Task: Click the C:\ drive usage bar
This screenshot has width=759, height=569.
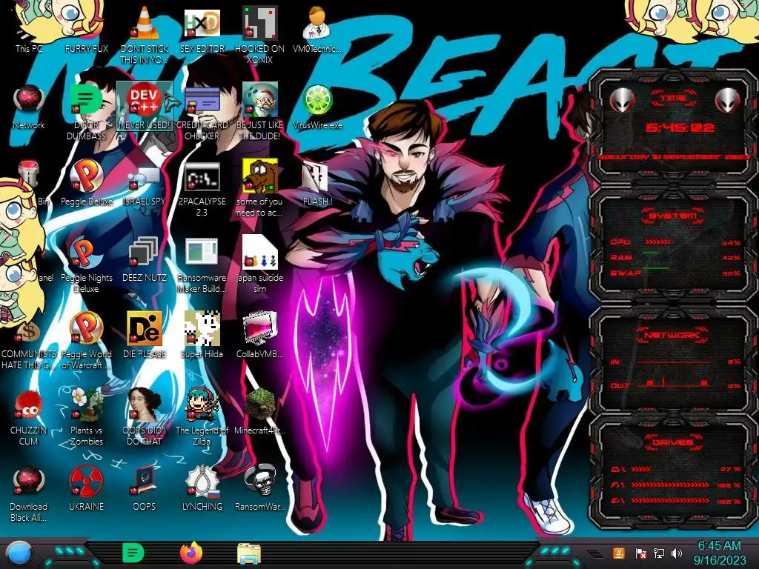Action: point(640,469)
